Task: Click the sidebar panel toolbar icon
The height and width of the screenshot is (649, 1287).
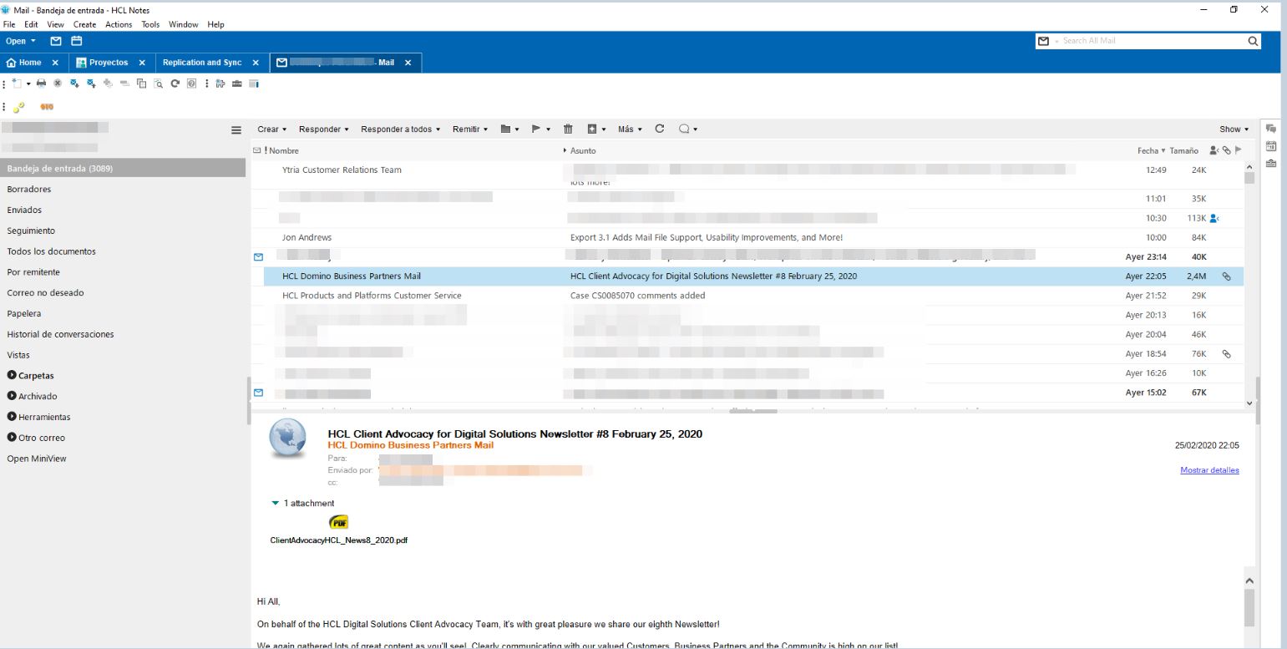Action: 254,84
